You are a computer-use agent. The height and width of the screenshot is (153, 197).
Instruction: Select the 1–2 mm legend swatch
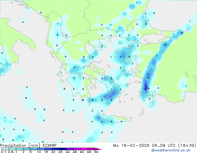point(20,149)
